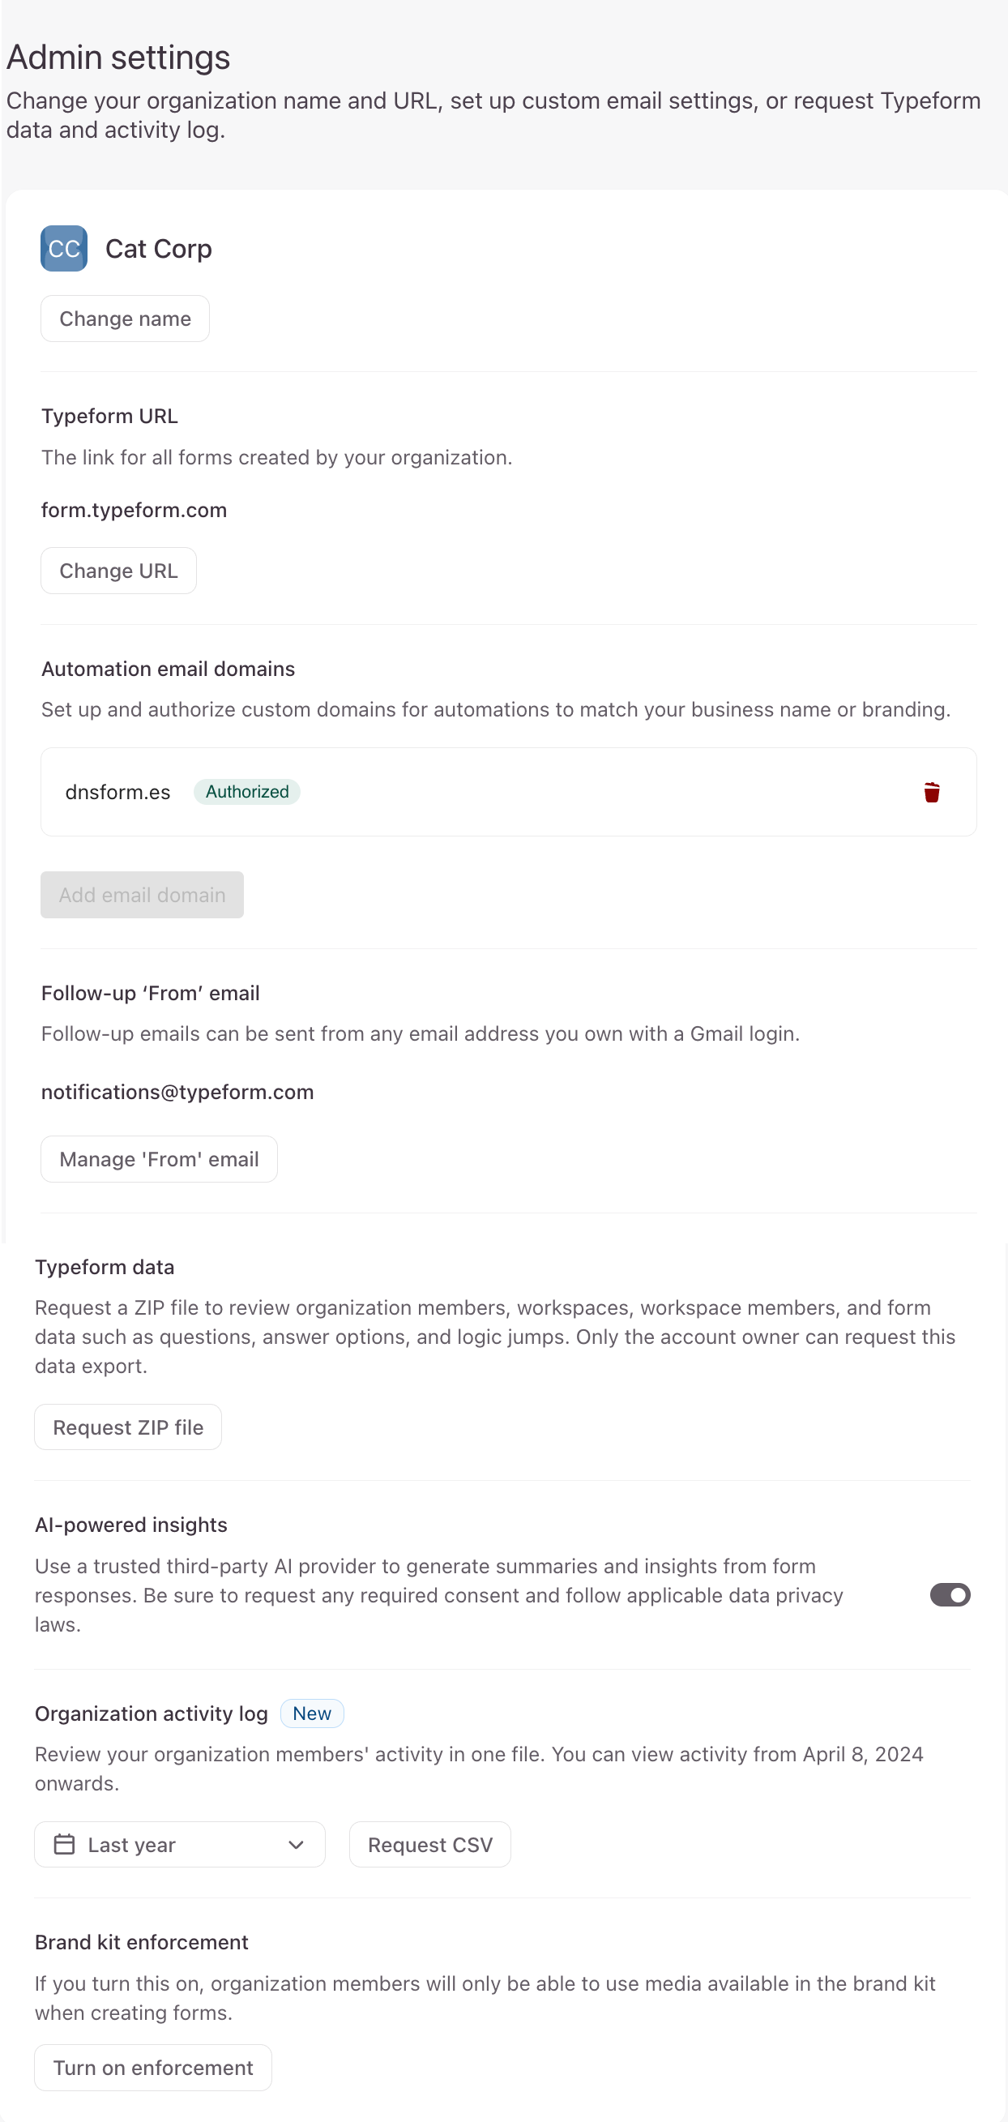Click the Request CSV button

click(x=430, y=1845)
